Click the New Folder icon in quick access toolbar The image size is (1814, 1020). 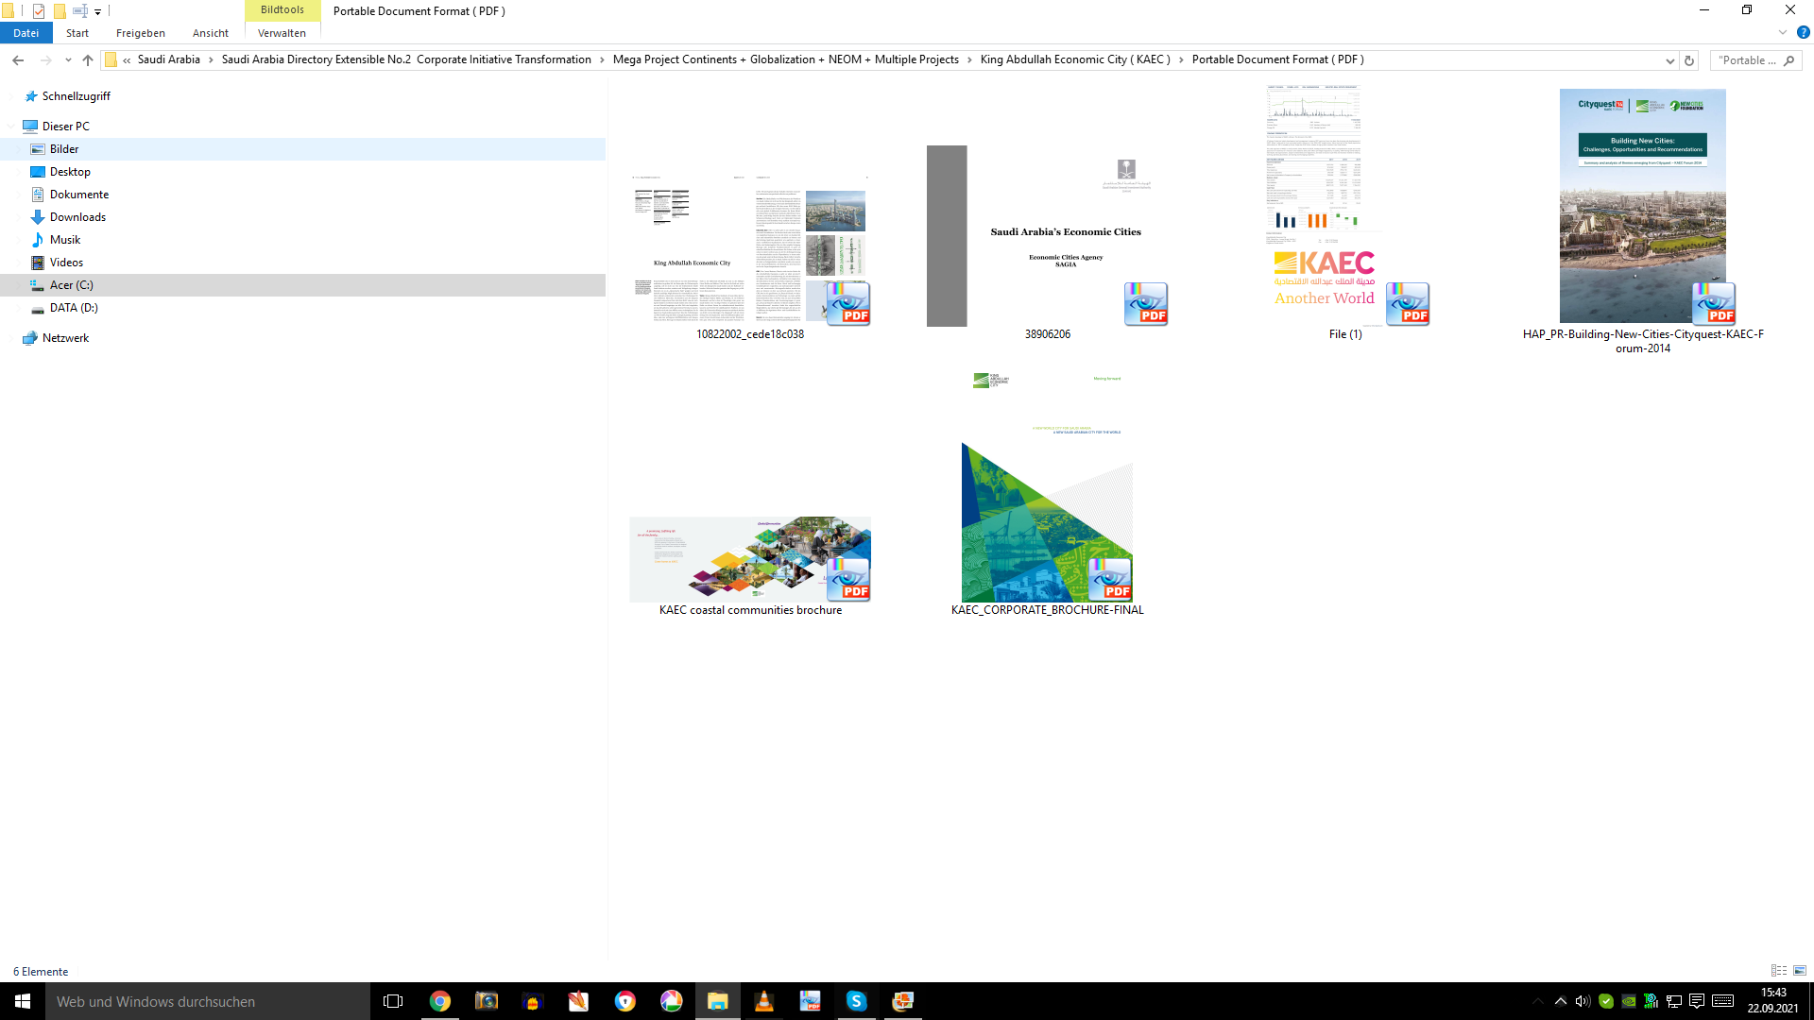60,11
